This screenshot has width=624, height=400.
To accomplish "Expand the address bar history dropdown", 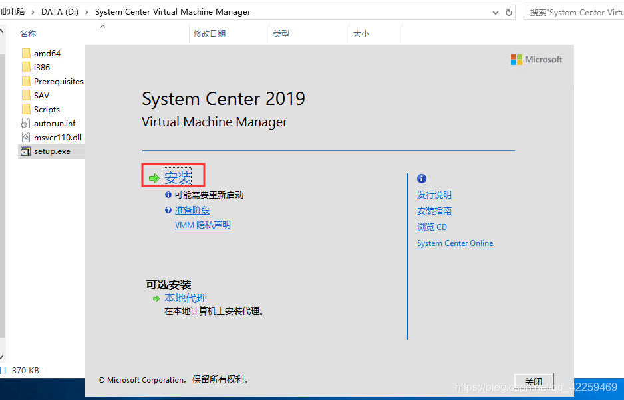I will point(496,13).
